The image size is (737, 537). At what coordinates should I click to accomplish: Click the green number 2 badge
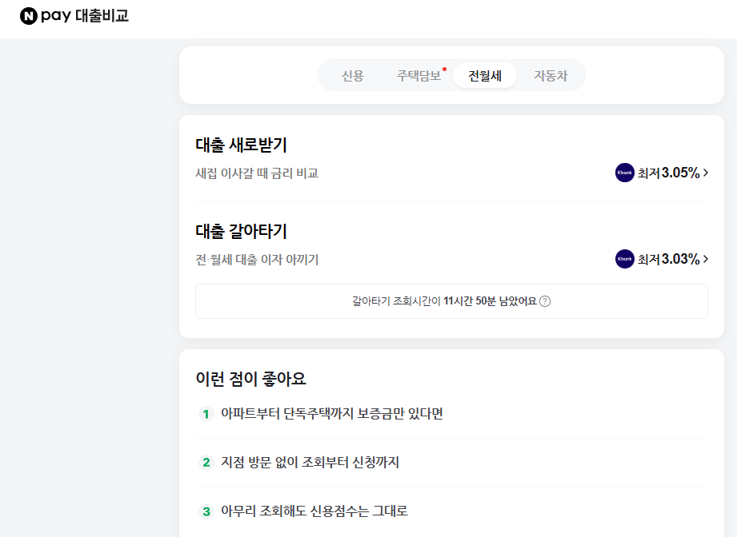tap(206, 463)
